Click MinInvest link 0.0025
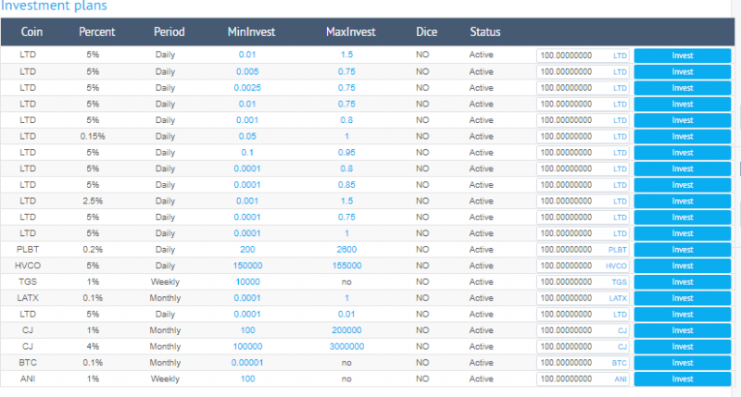The width and height of the screenshot is (741, 397). (x=247, y=88)
